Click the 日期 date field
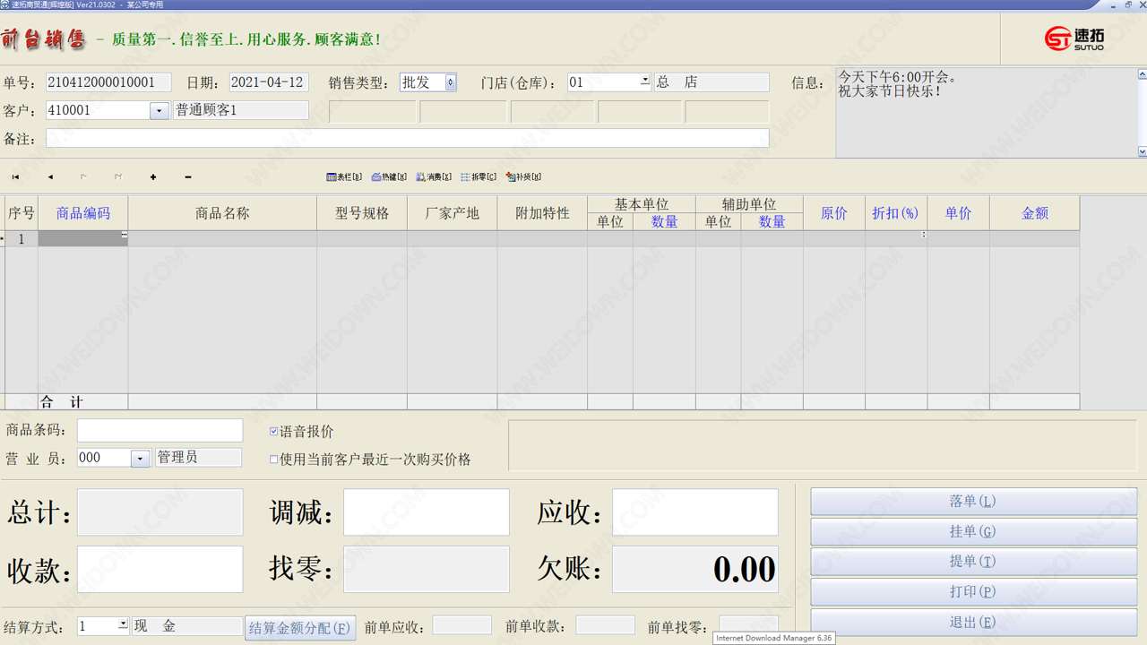Image resolution: width=1147 pixels, height=645 pixels. coord(269,82)
